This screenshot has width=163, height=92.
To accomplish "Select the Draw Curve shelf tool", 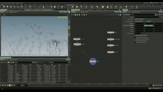I will [39, 7].
